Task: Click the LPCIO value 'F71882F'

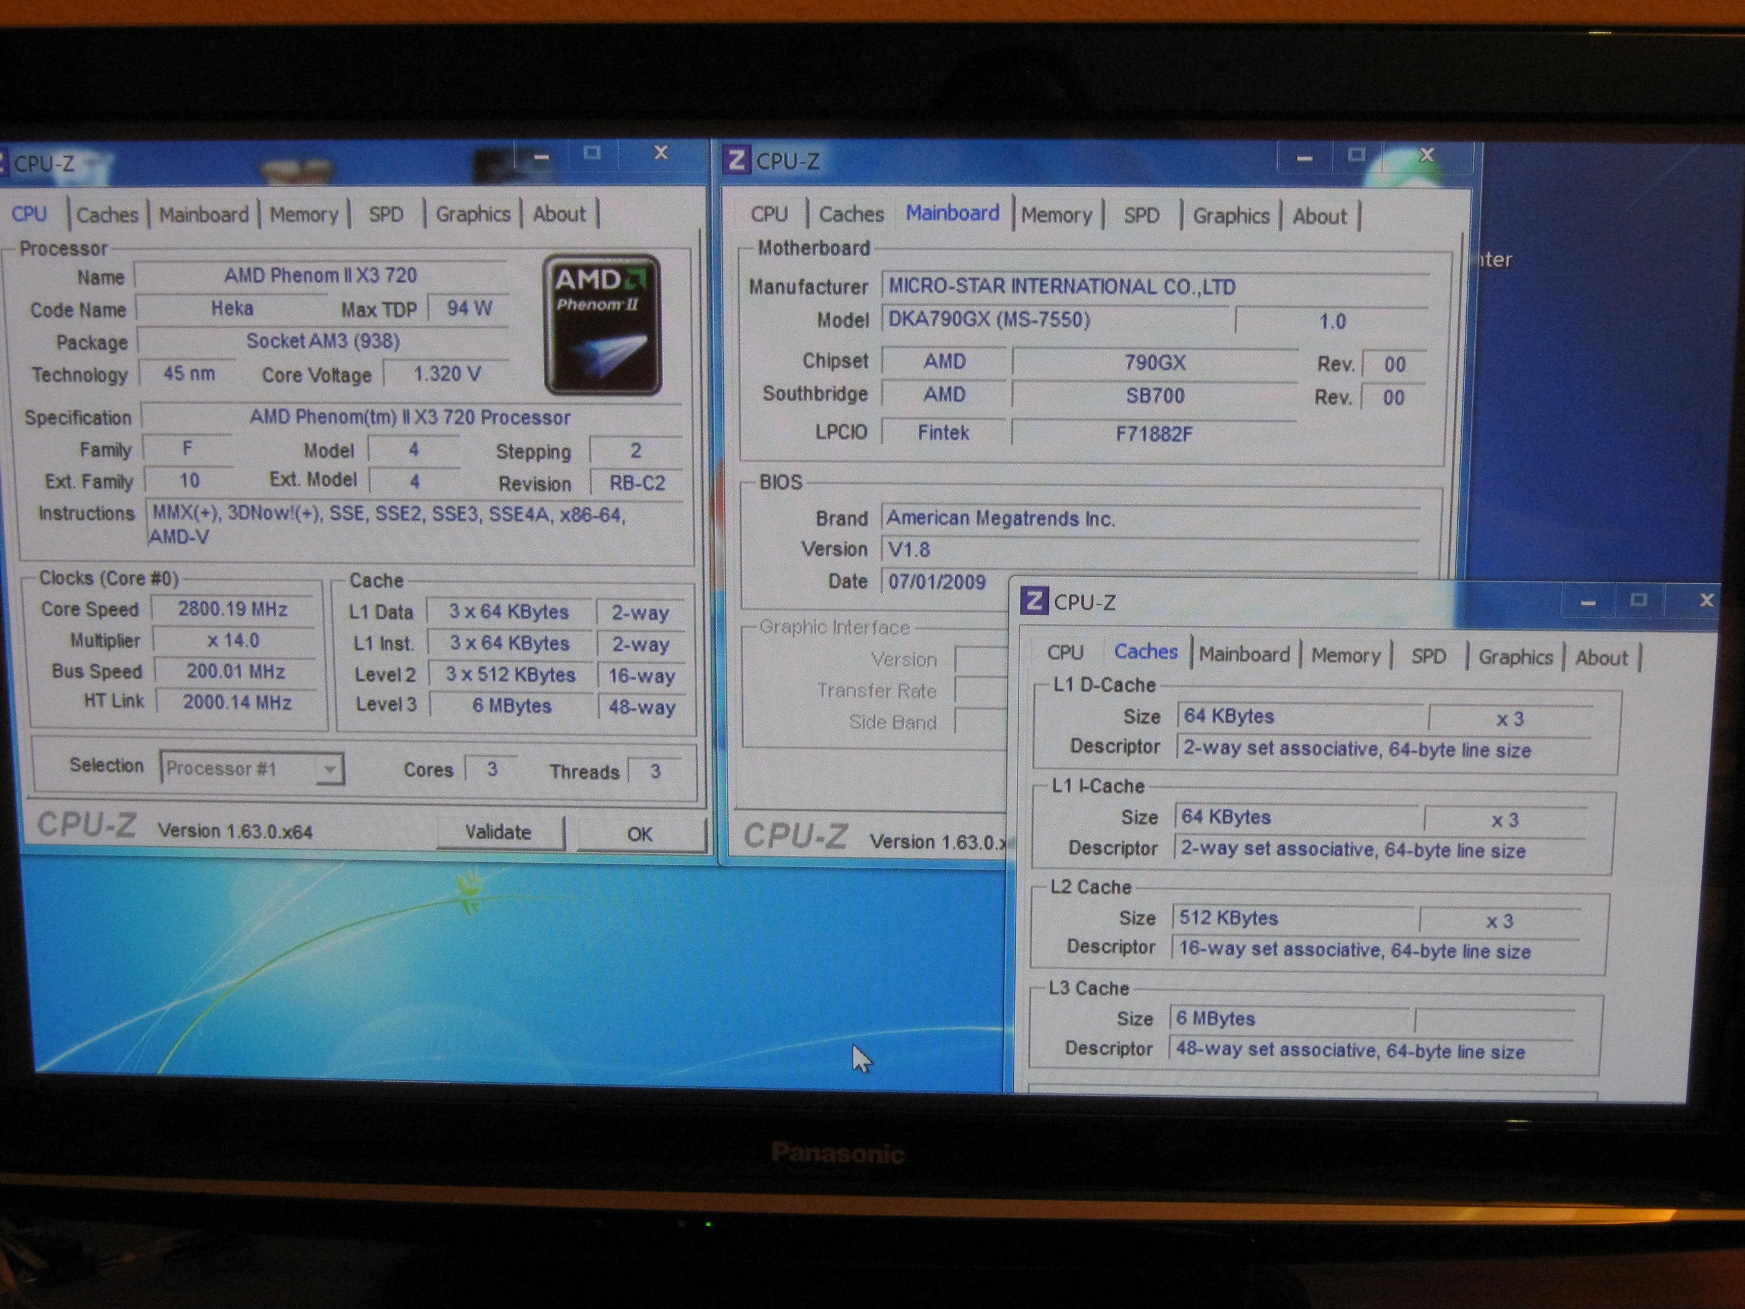Action: coord(1153,433)
